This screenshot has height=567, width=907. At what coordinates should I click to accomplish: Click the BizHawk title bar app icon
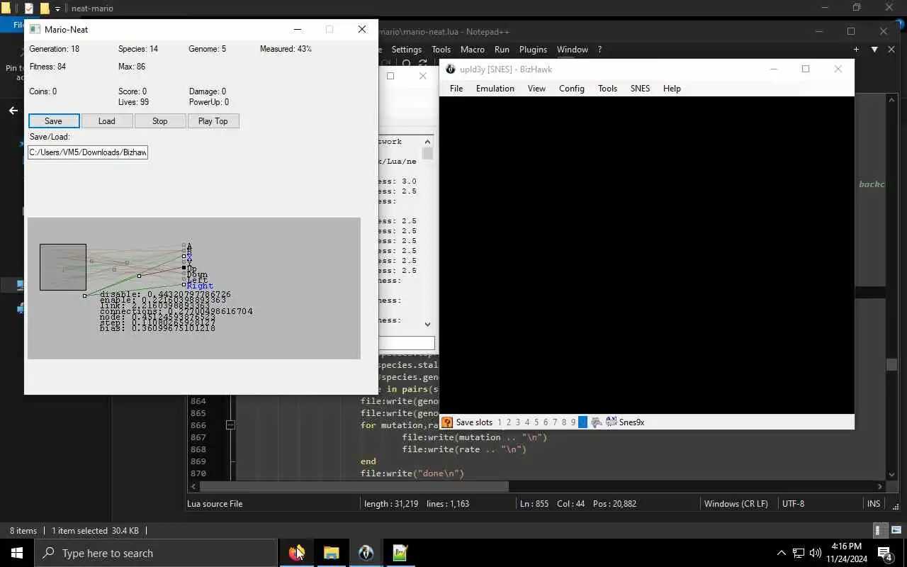tap(450, 69)
